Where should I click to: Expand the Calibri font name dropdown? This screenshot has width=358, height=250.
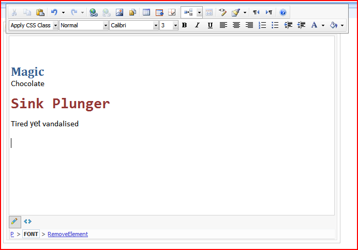click(x=156, y=25)
